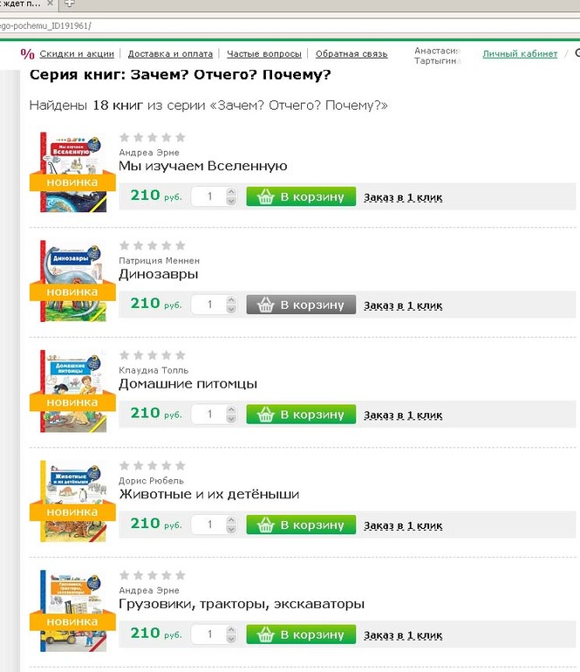Increase quantity for "Домашние питомцы"
580x672 pixels.
[x=231, y=408]
